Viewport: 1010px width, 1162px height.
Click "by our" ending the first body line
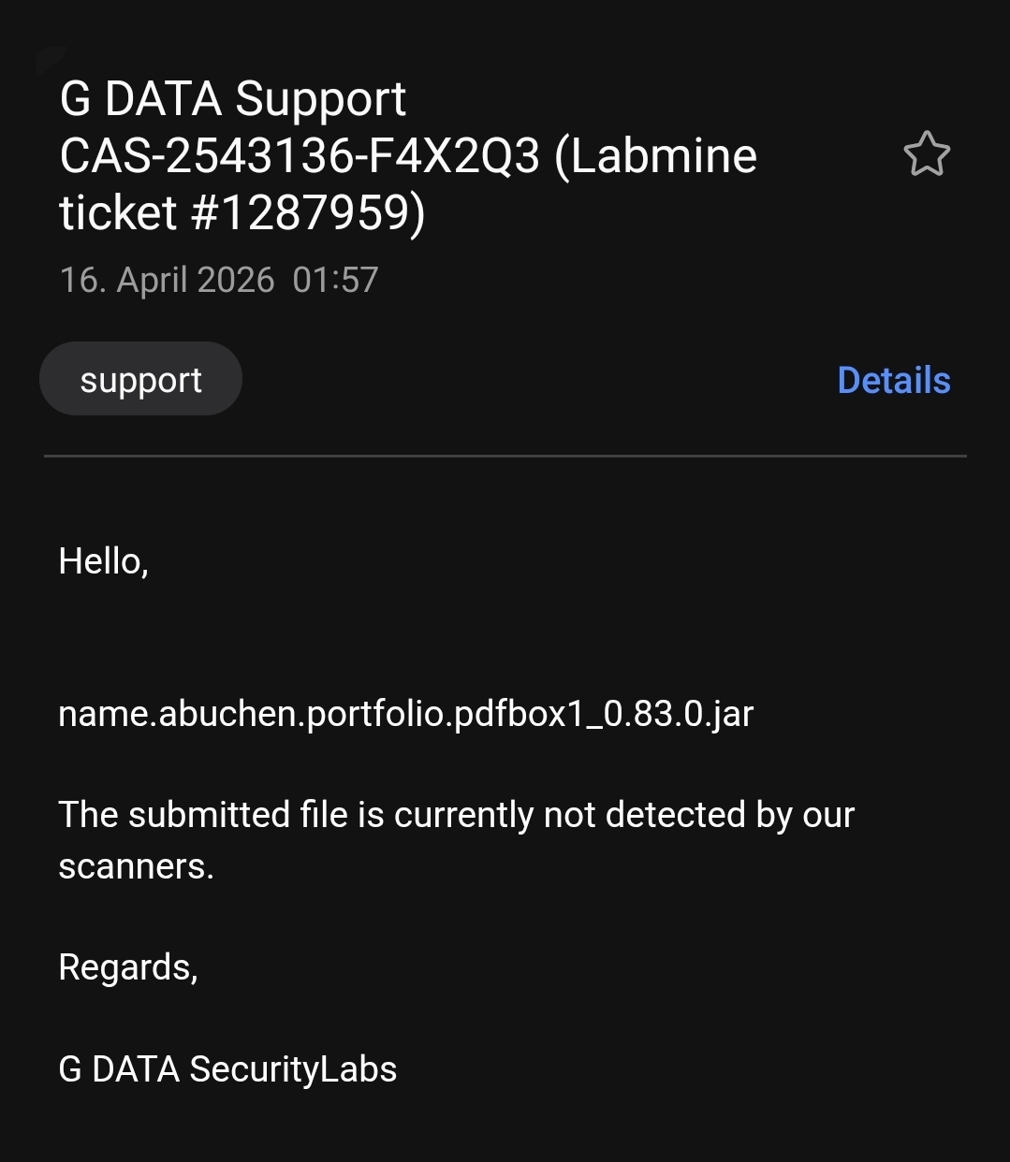pos(806,815)
